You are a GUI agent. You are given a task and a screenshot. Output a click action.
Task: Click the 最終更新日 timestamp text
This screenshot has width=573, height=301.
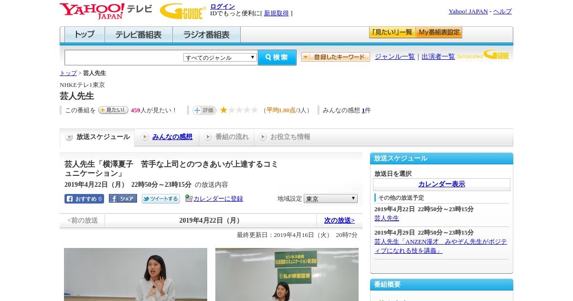[x=297, y=235]
